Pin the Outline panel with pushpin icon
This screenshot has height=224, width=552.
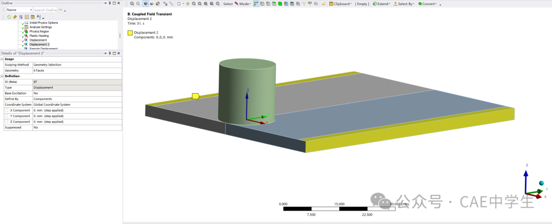pos(109,3)
